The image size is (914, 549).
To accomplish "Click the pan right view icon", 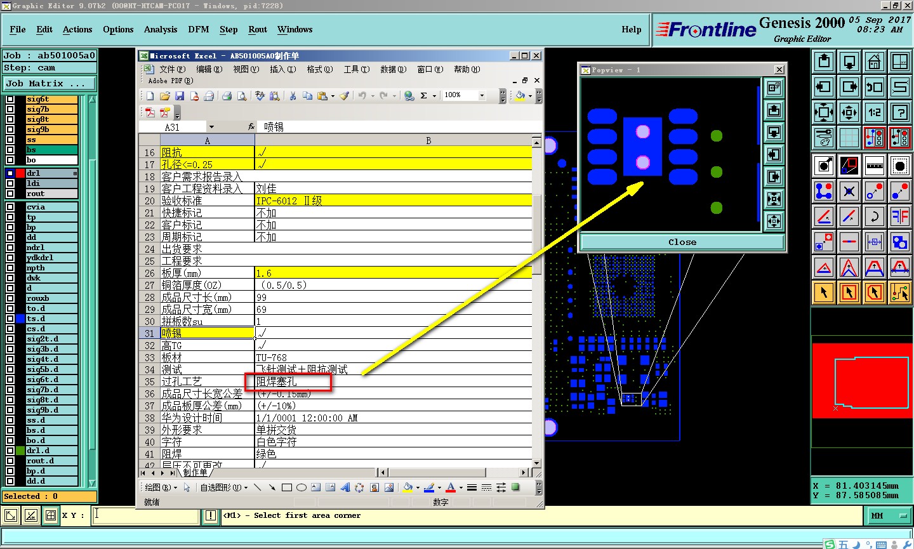I will click(849, 87).
